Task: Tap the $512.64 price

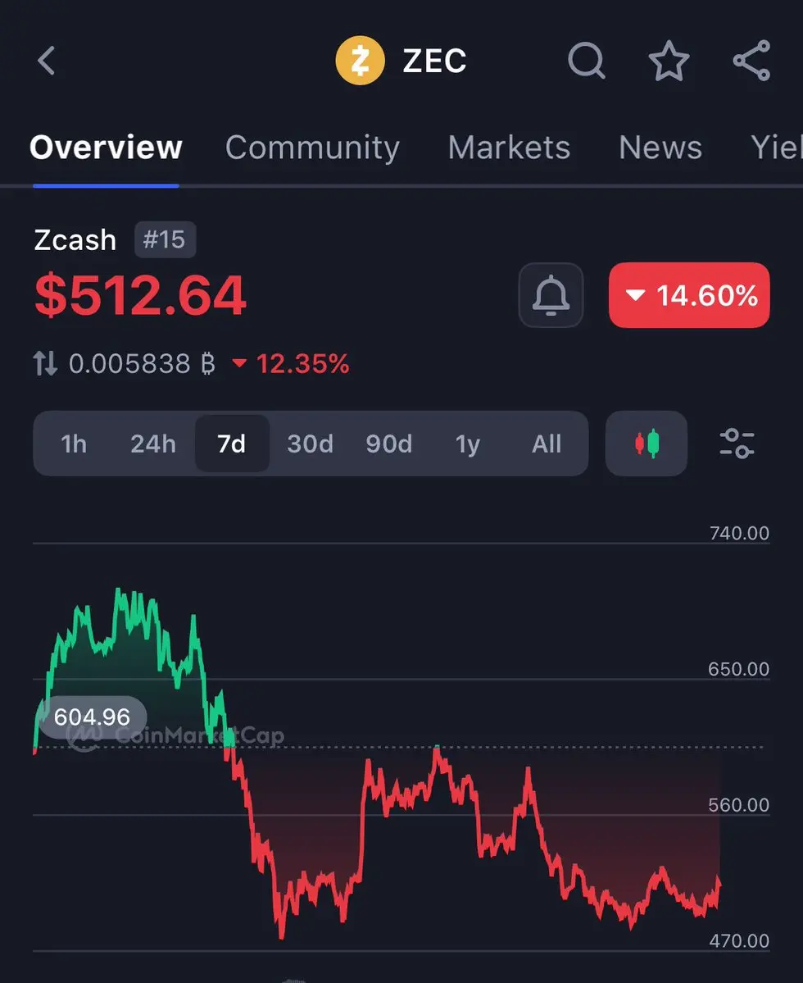Action: tap(140, 295)
